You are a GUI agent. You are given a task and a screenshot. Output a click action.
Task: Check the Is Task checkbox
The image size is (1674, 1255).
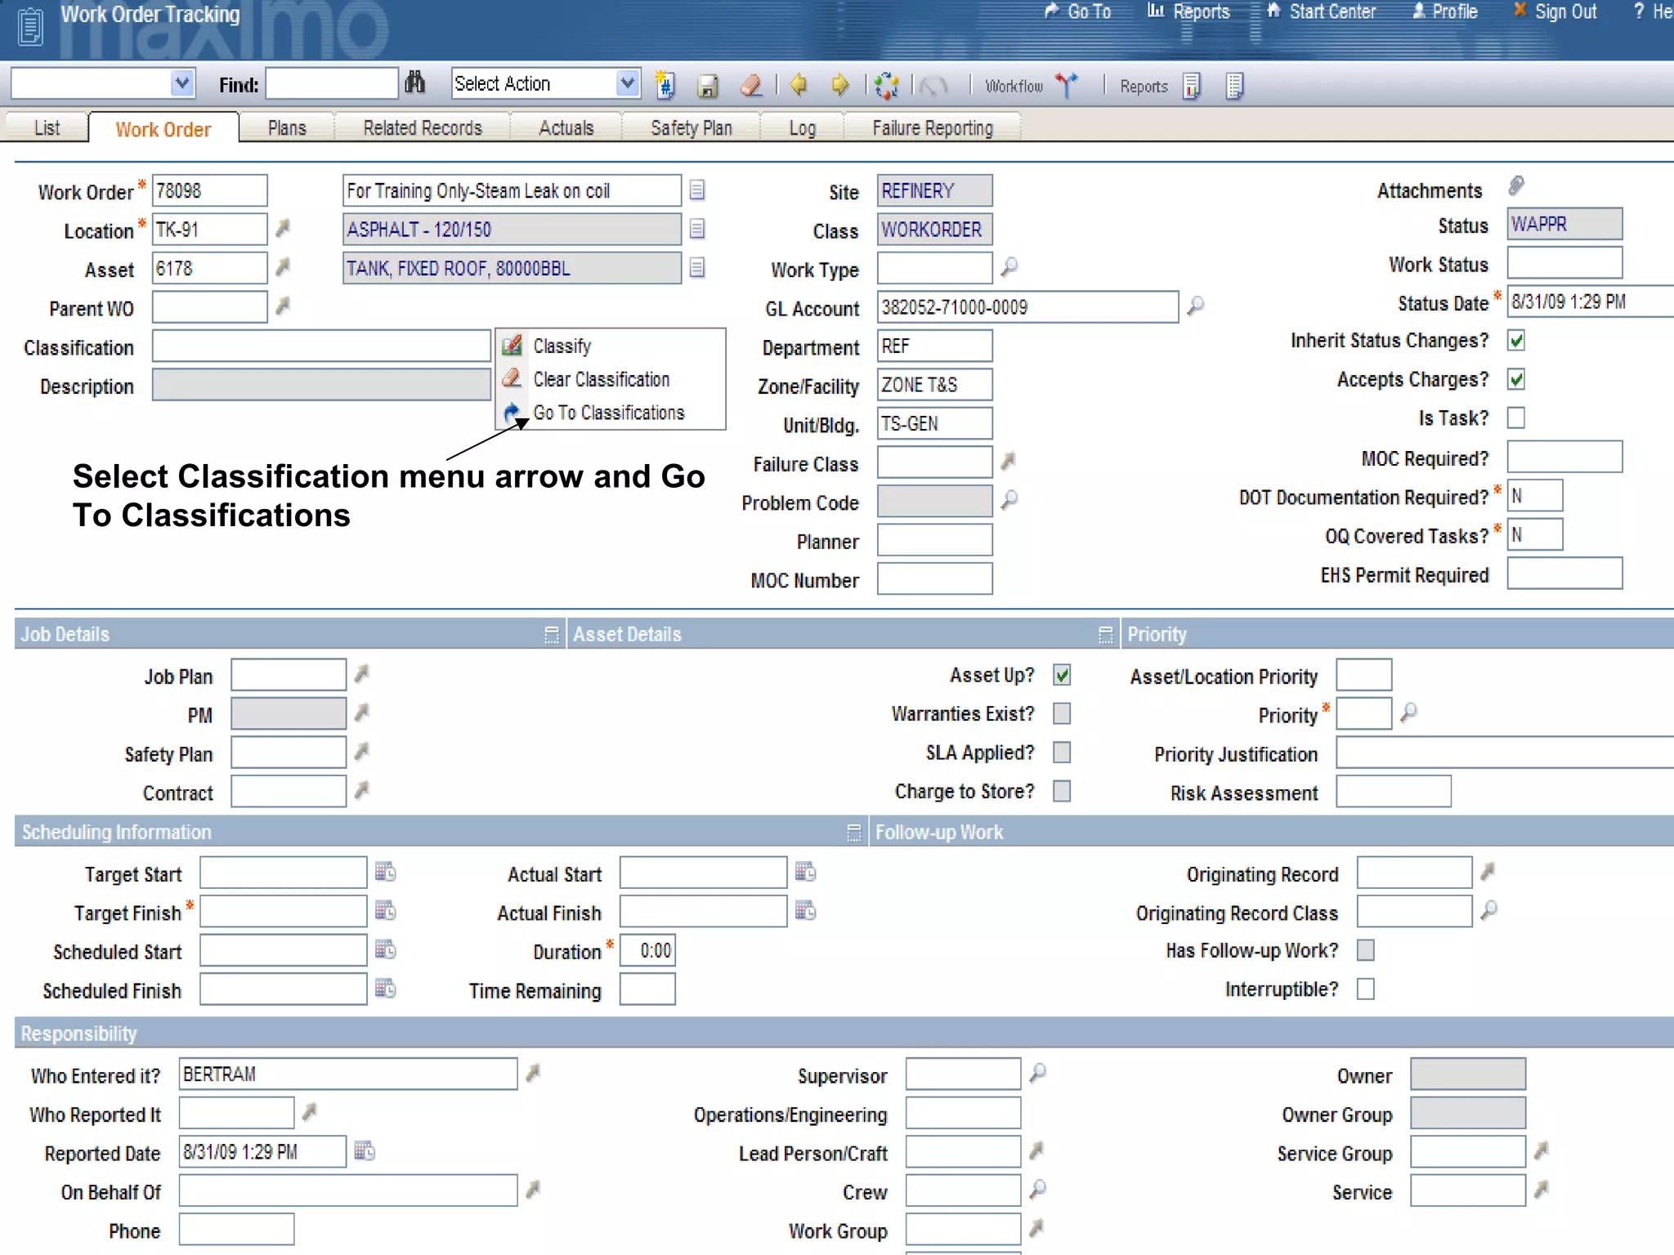pos(1516,418)
